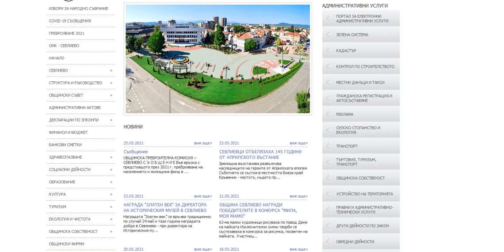Select Банкови сметки in left menu
The image size is (504, 252).
tap(65, 145)
